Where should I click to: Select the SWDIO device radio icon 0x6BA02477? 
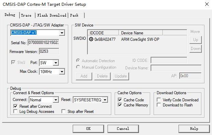[91, 39]
